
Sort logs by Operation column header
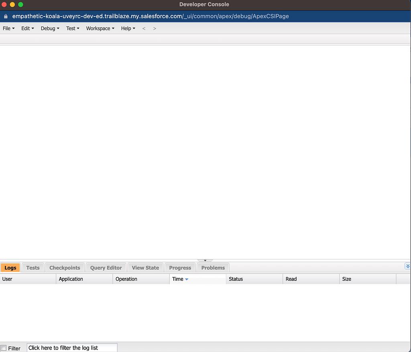tap(126, 279)
